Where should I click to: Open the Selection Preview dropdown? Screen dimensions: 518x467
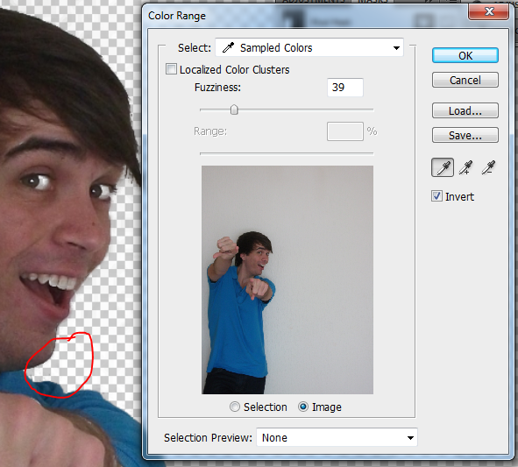337,437
